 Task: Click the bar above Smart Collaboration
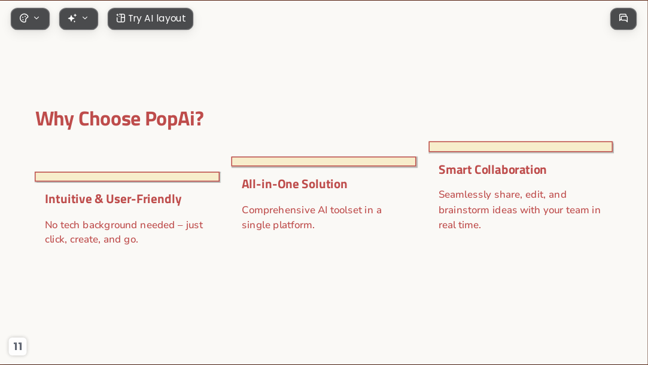click(521, 147)
